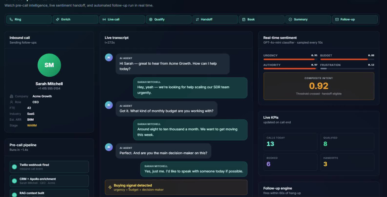Switch to the Live call step
Image resolution: width=387 pixels, height=197 pixels.
[x=122, y=19]
